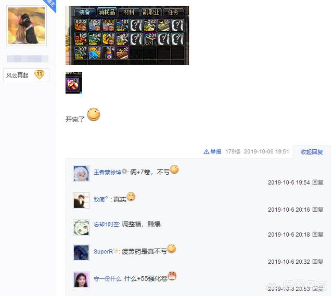Open the game inventory screenshot image
Image resolution: width=333 pixels, height=296 pixels.
pos(127,35)
